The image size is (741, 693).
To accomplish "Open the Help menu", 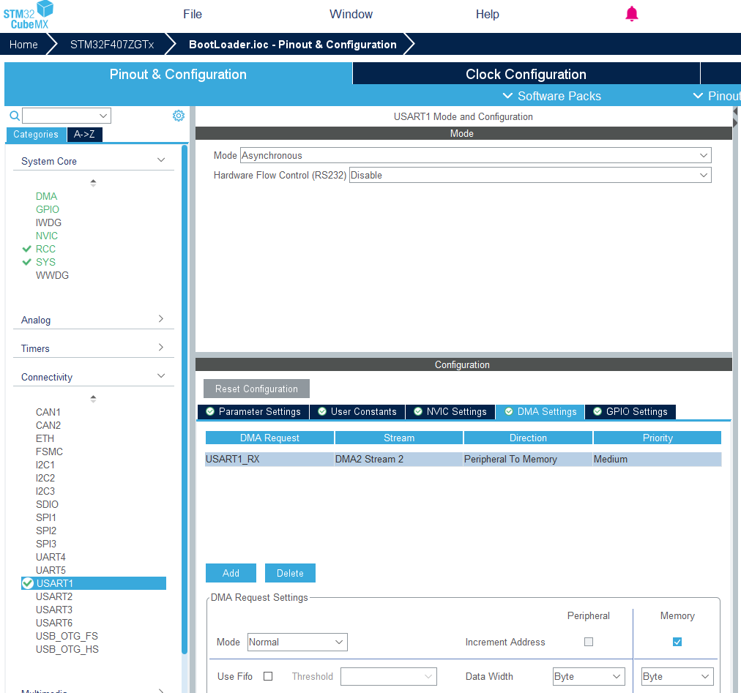I will (487, 14).
